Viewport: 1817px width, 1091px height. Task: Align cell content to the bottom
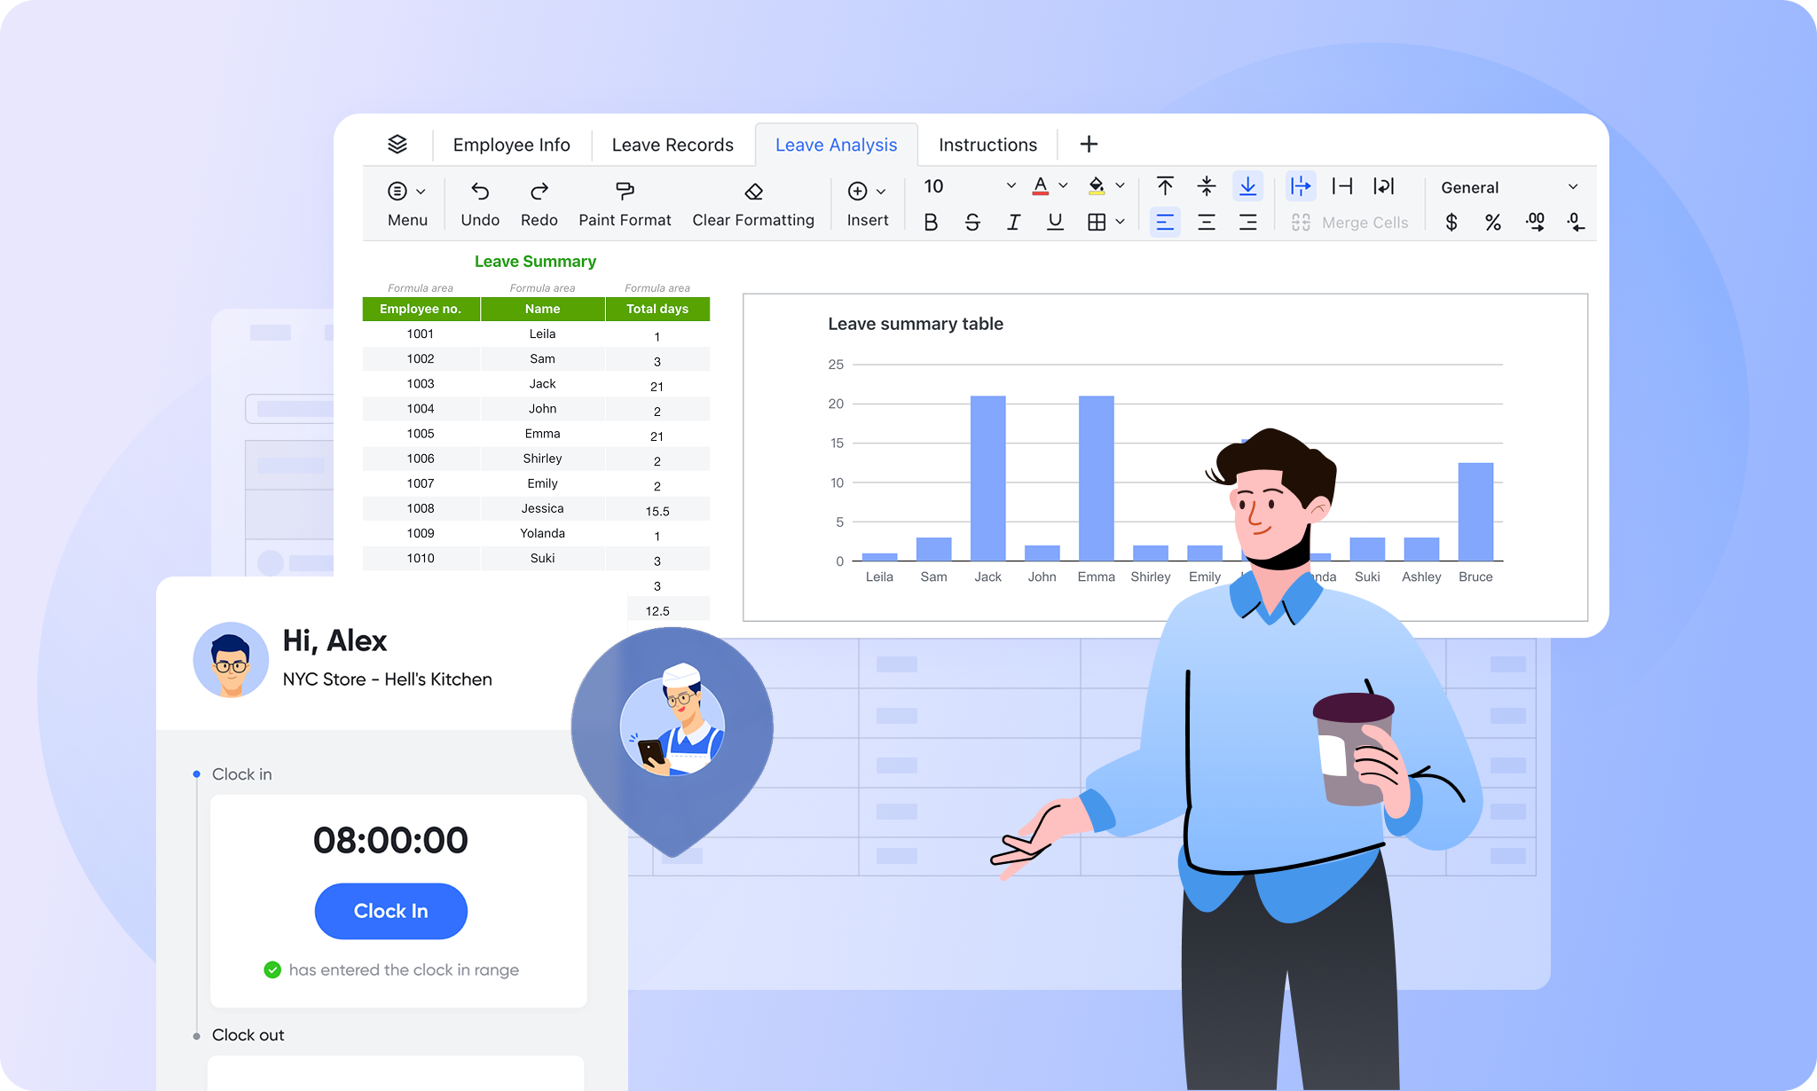pyautogui.click(x=1248, y=186)
